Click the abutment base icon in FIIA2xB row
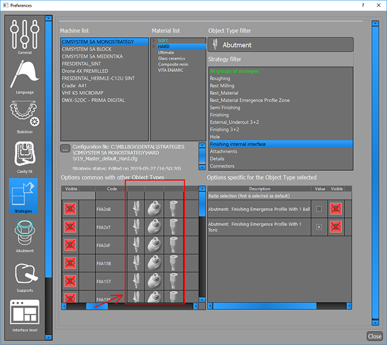This screenshot has height=345, width=387. 154,209
